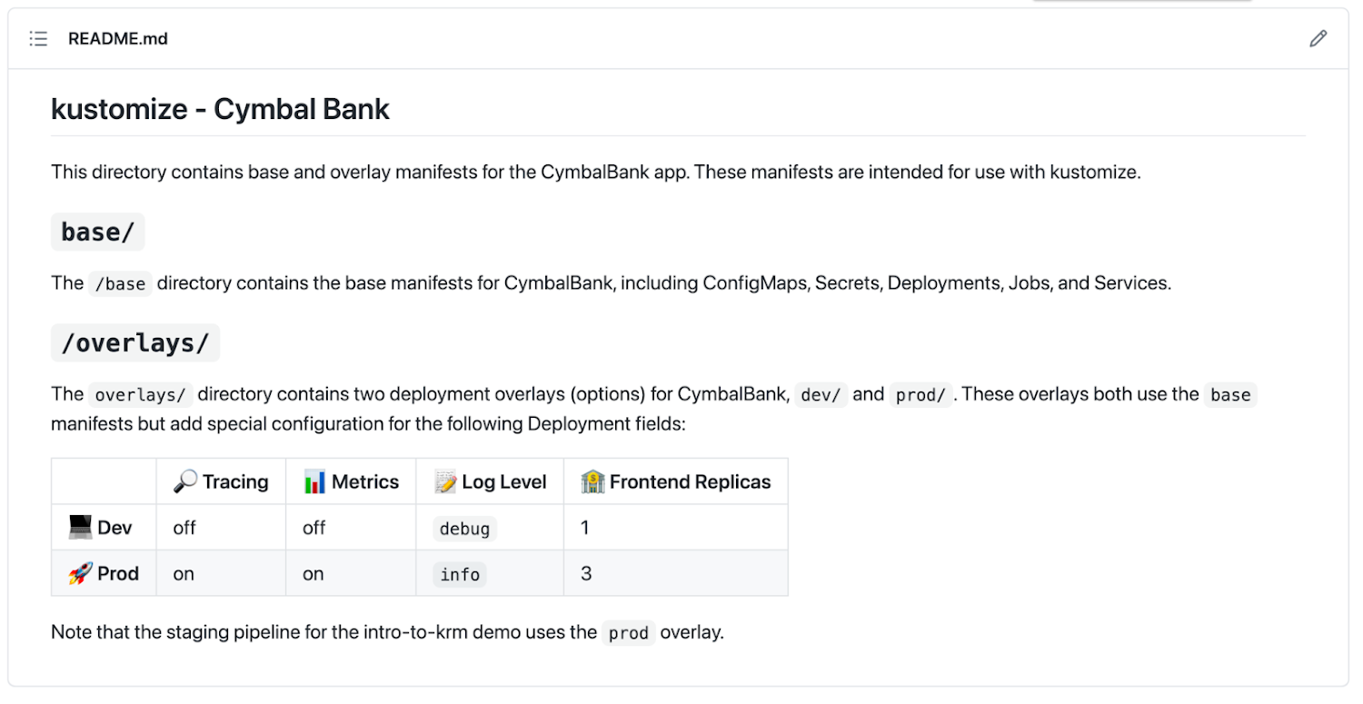The width and height of the screenshot is (1363, 704).
Task: Click the bank emoji beside Frontend Replicas
Action: pyautogui.click(x=592, y=481)
